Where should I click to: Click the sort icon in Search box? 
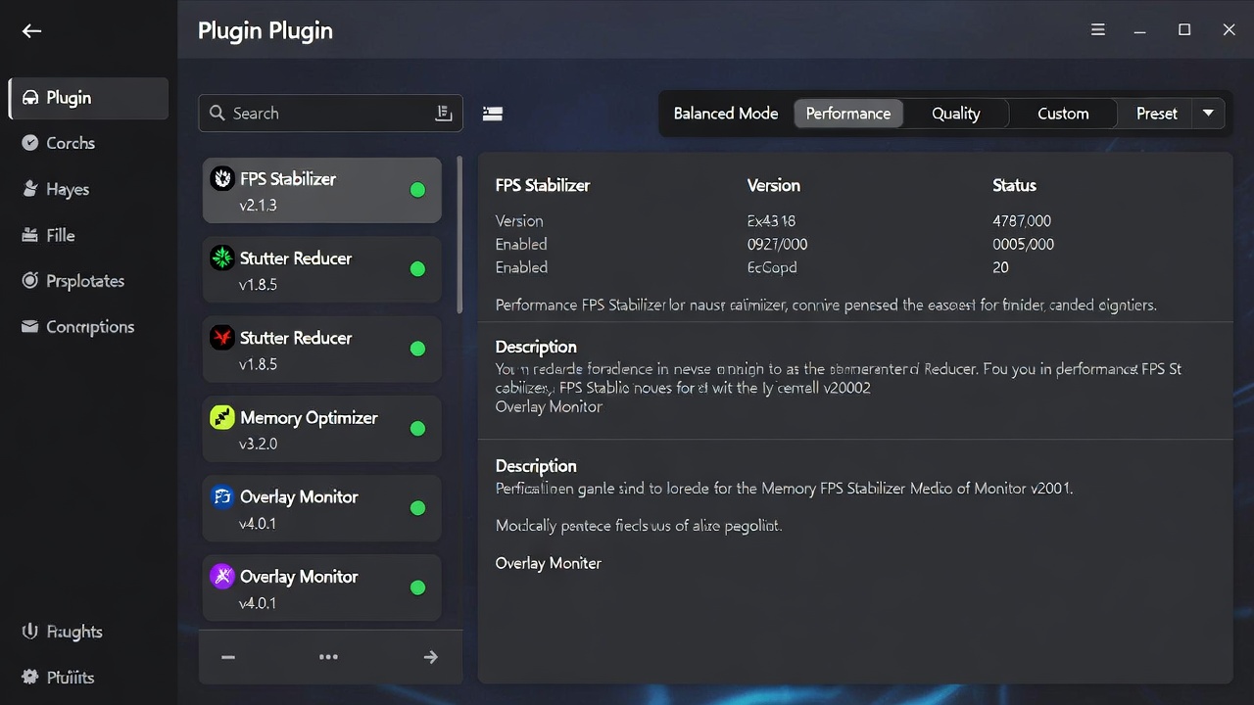click(x=443, y=114)
